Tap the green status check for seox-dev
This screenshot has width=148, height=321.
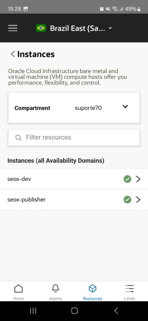pyautogui.click(x=127, y=179)
